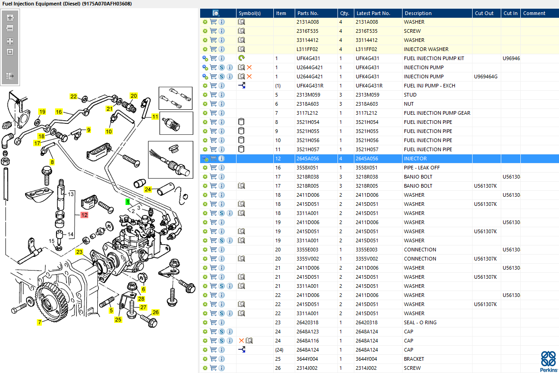Click the Cut In column header
Image resolution: width=559 pixels, height=373 pixels.
(511, 13)
